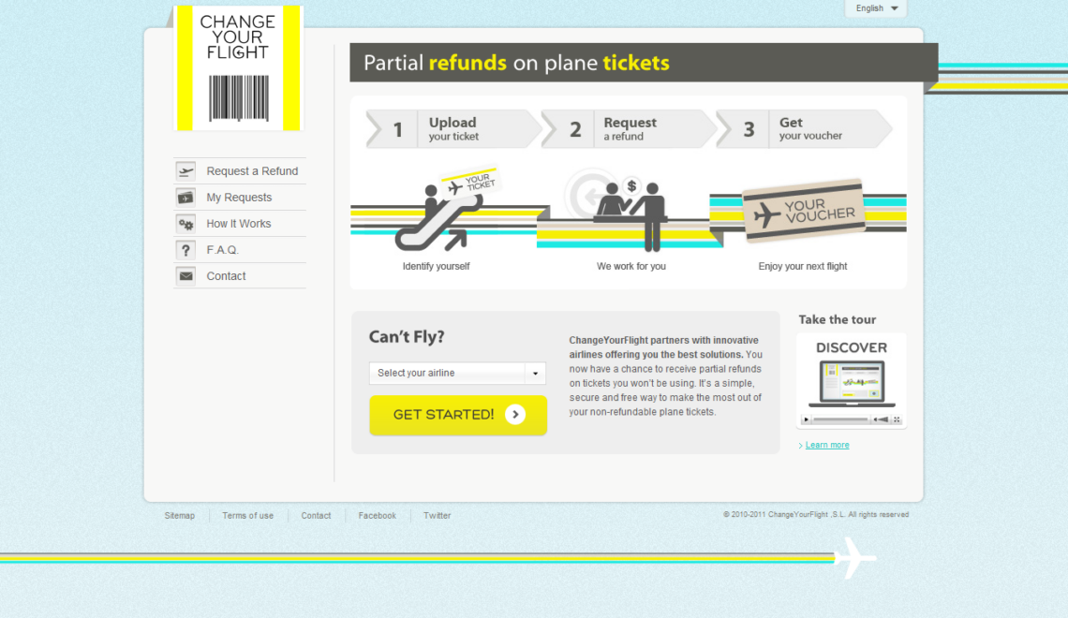Click the Request a Refund plane icon
1068x618 pixels.
tap(185, 170)
